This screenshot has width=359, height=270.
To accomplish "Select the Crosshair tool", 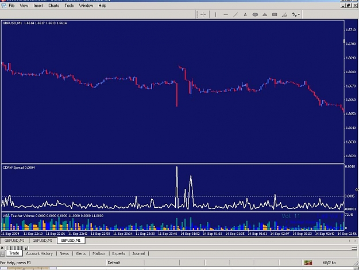I will [x=203, y=15].
